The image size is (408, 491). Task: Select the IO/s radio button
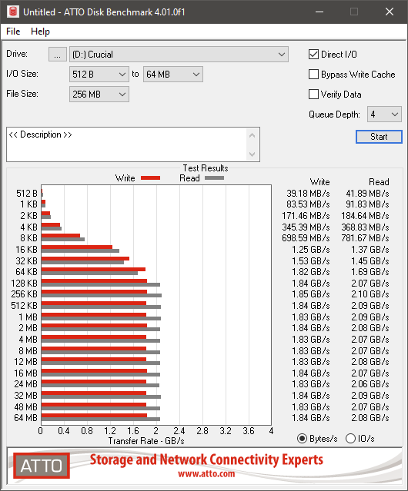350,439
